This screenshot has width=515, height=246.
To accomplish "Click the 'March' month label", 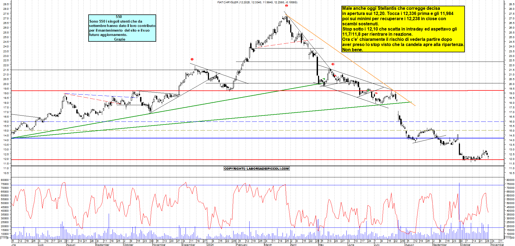I will click(268, 245).
